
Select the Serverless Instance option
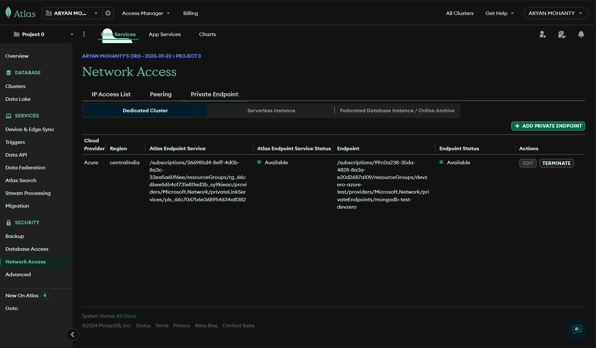[x=271, y=110]
